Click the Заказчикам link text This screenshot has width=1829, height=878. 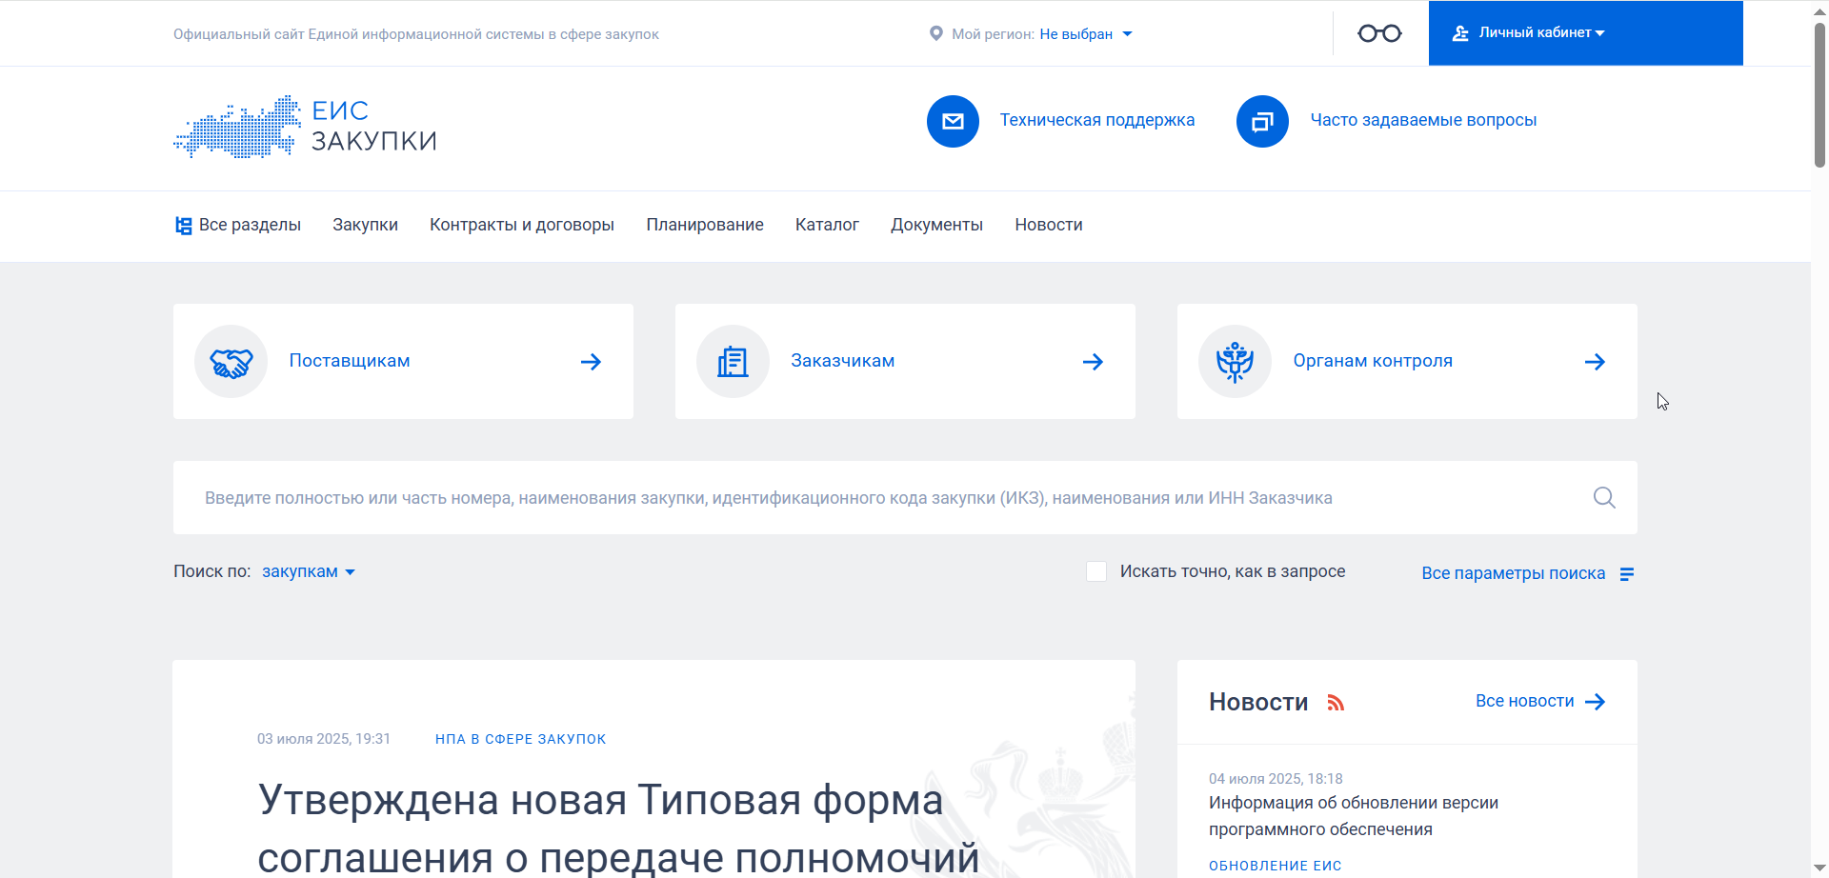point(843,361)
